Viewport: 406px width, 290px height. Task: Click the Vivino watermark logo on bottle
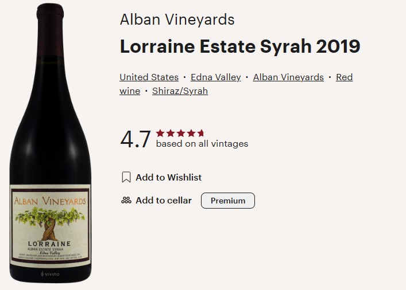pyautogui.click(x=51, y=275)
